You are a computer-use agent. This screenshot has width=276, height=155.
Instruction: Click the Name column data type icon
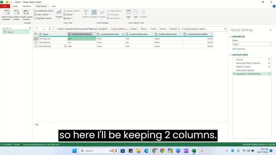click(x=40, y=34)
